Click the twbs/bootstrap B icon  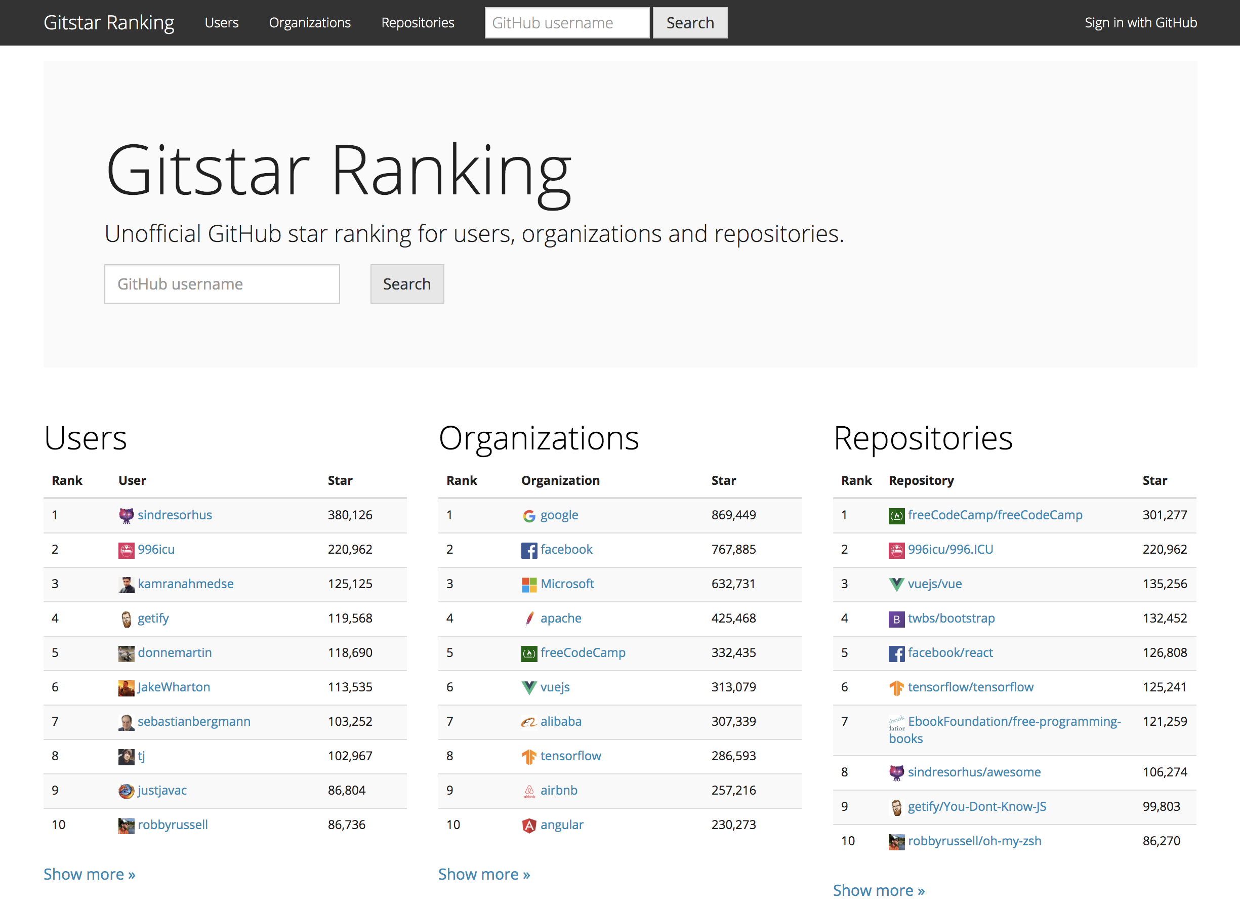(896, 619)
